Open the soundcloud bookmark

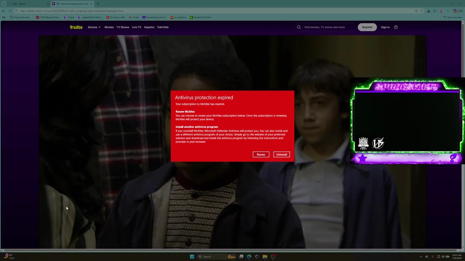(178, 17)
